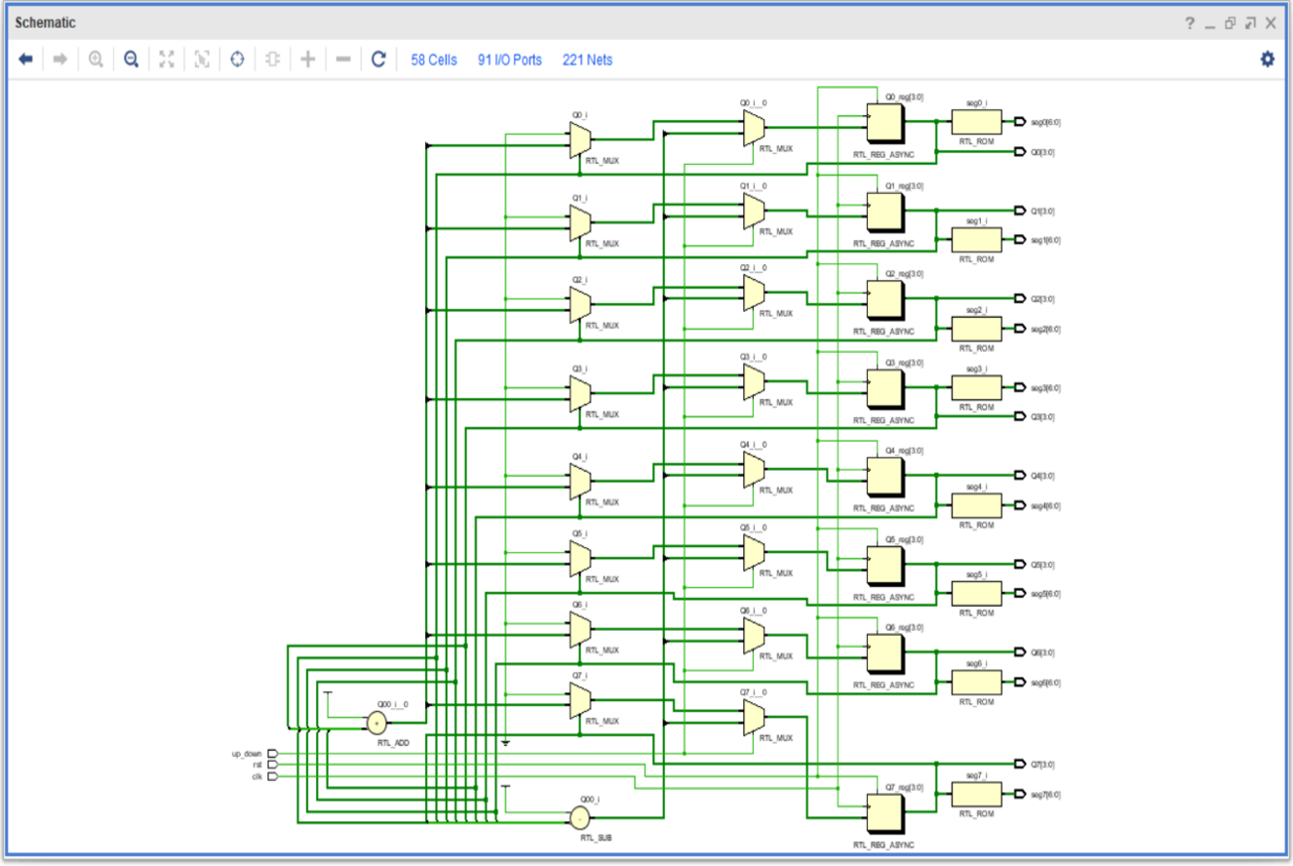Open schematic settings via the gear icon
1293x866 pixels.
[x=1269, y=59]
